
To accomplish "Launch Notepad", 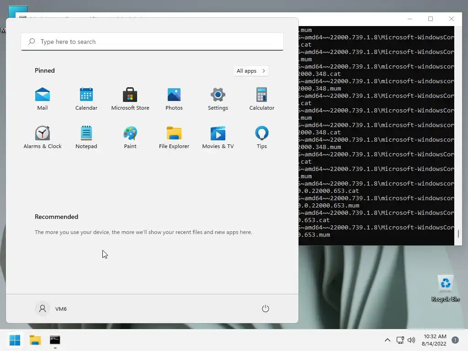I will click(x=86, y=137).
